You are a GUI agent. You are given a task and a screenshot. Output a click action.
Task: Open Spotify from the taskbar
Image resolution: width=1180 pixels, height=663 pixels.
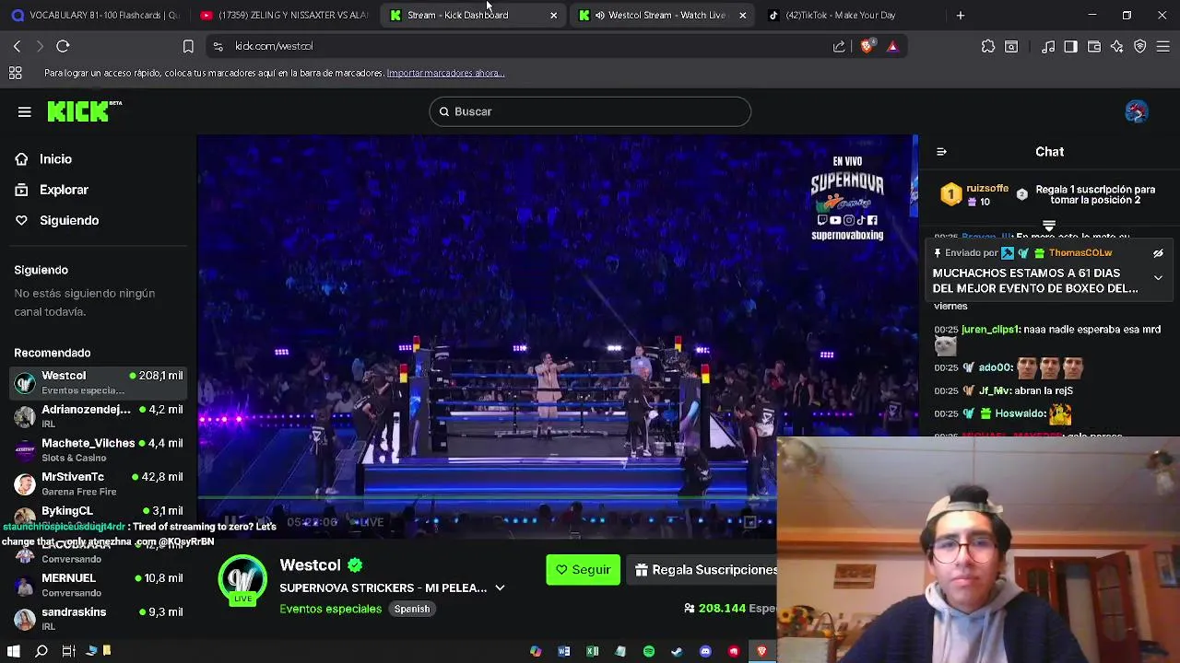[649, 651]
